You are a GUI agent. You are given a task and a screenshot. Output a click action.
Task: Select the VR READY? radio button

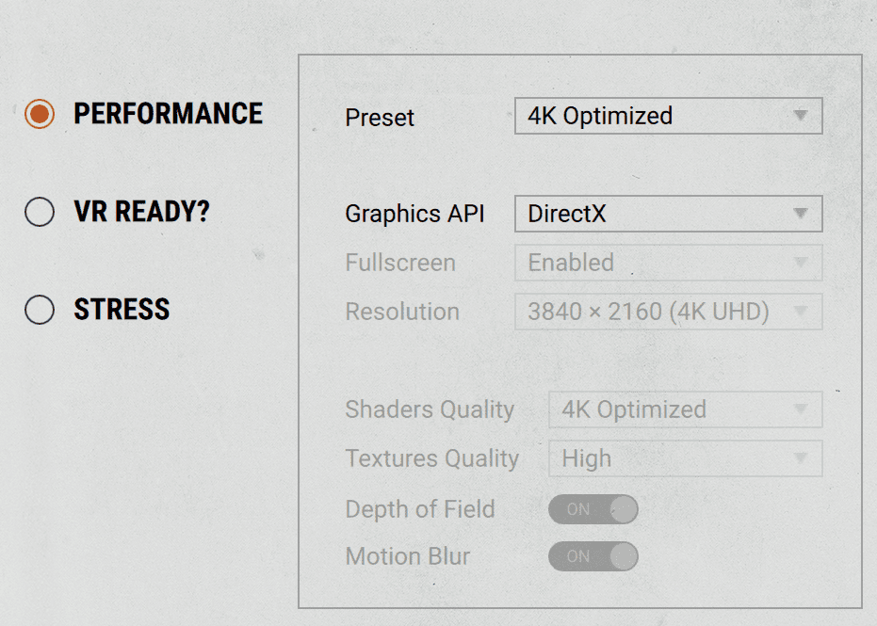point(40,213)
